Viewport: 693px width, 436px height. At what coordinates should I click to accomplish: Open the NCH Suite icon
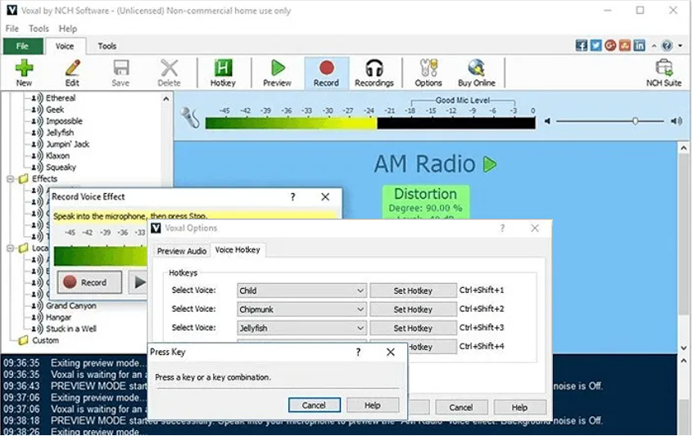(x=664, y=72)
